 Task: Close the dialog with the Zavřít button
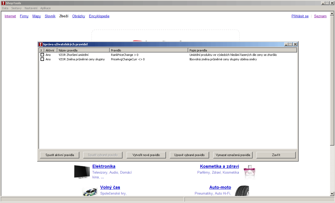[x=276, y=155]
